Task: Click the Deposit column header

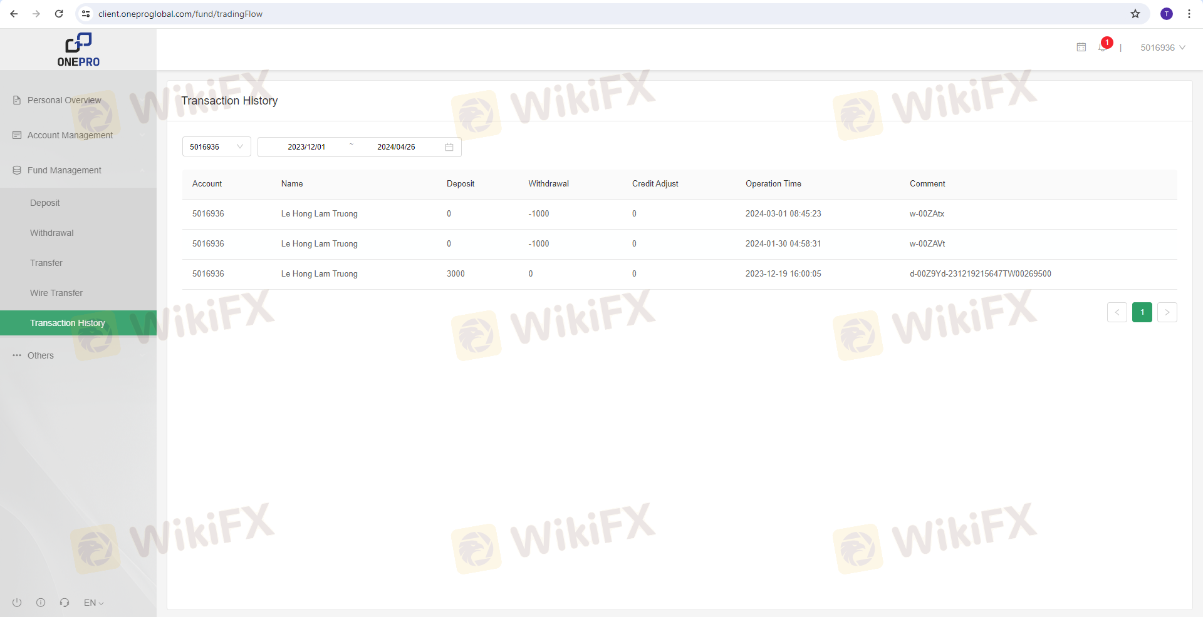Action: click(461, 184)
